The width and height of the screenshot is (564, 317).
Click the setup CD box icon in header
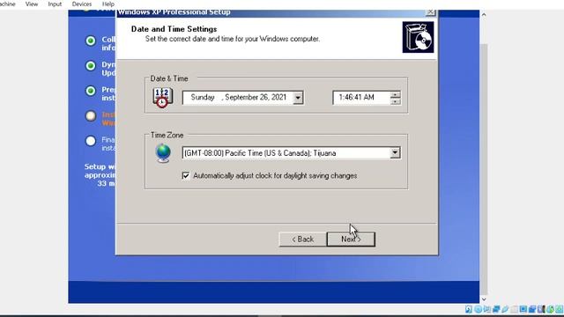(x=418, y=37)
